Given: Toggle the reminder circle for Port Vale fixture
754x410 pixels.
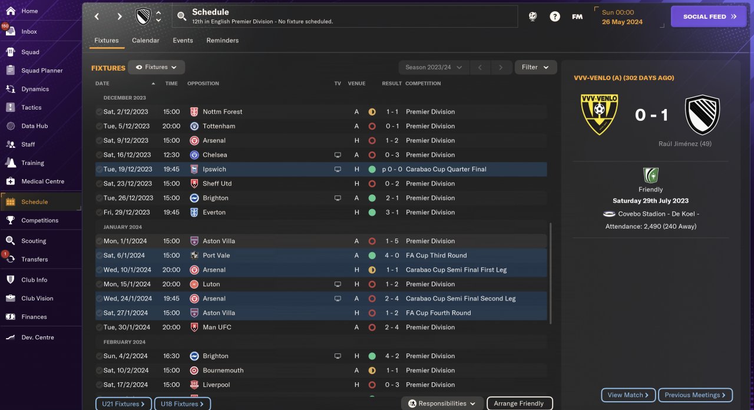Looking at the screenshot, I should [x=99, y=256].
